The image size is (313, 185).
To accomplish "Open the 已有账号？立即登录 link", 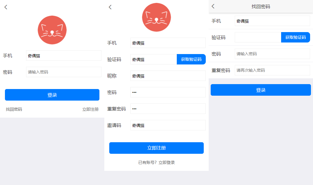I will pos(156,162).
